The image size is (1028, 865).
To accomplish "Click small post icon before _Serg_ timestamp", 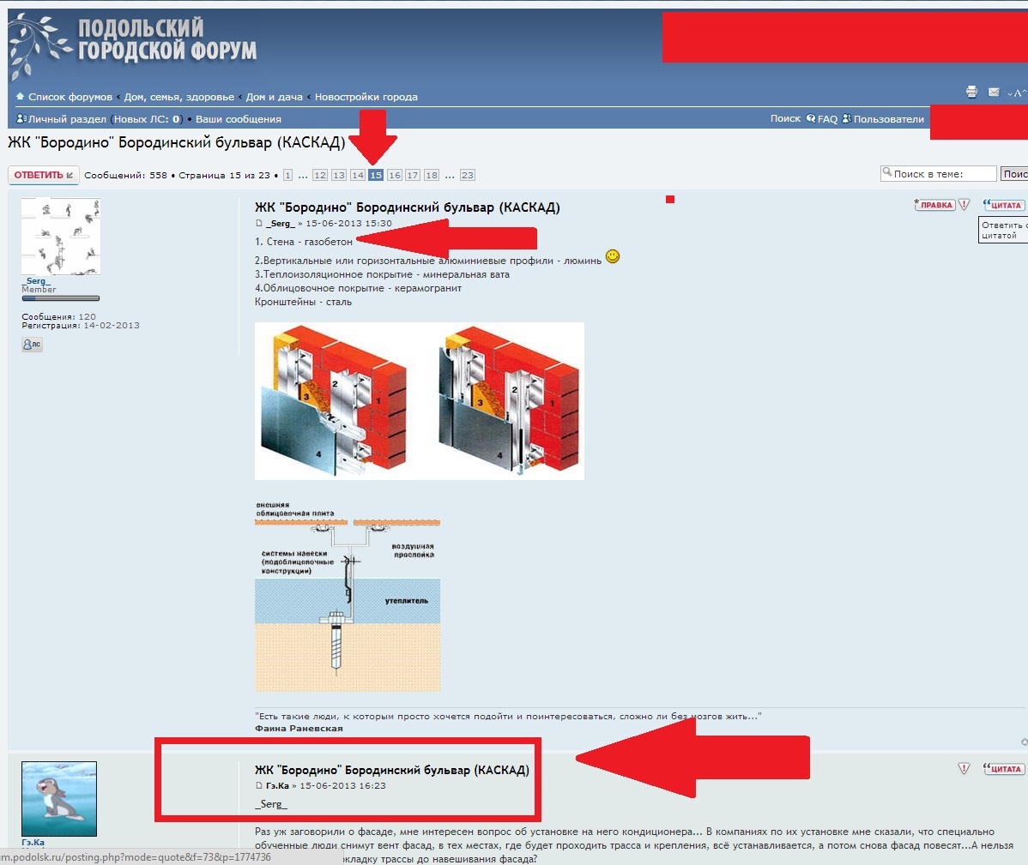I will click(x=259, y=224).
